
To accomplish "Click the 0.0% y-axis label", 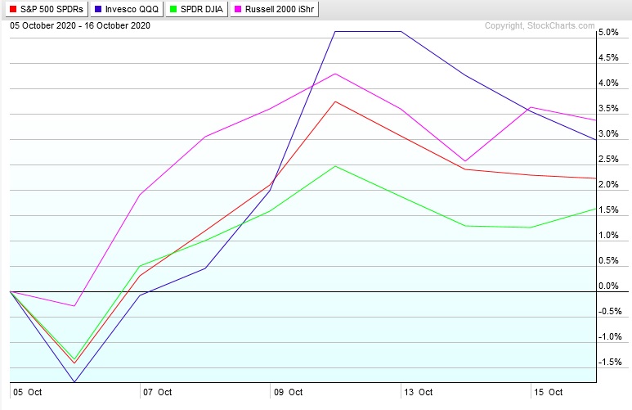I will coord(608,286).
